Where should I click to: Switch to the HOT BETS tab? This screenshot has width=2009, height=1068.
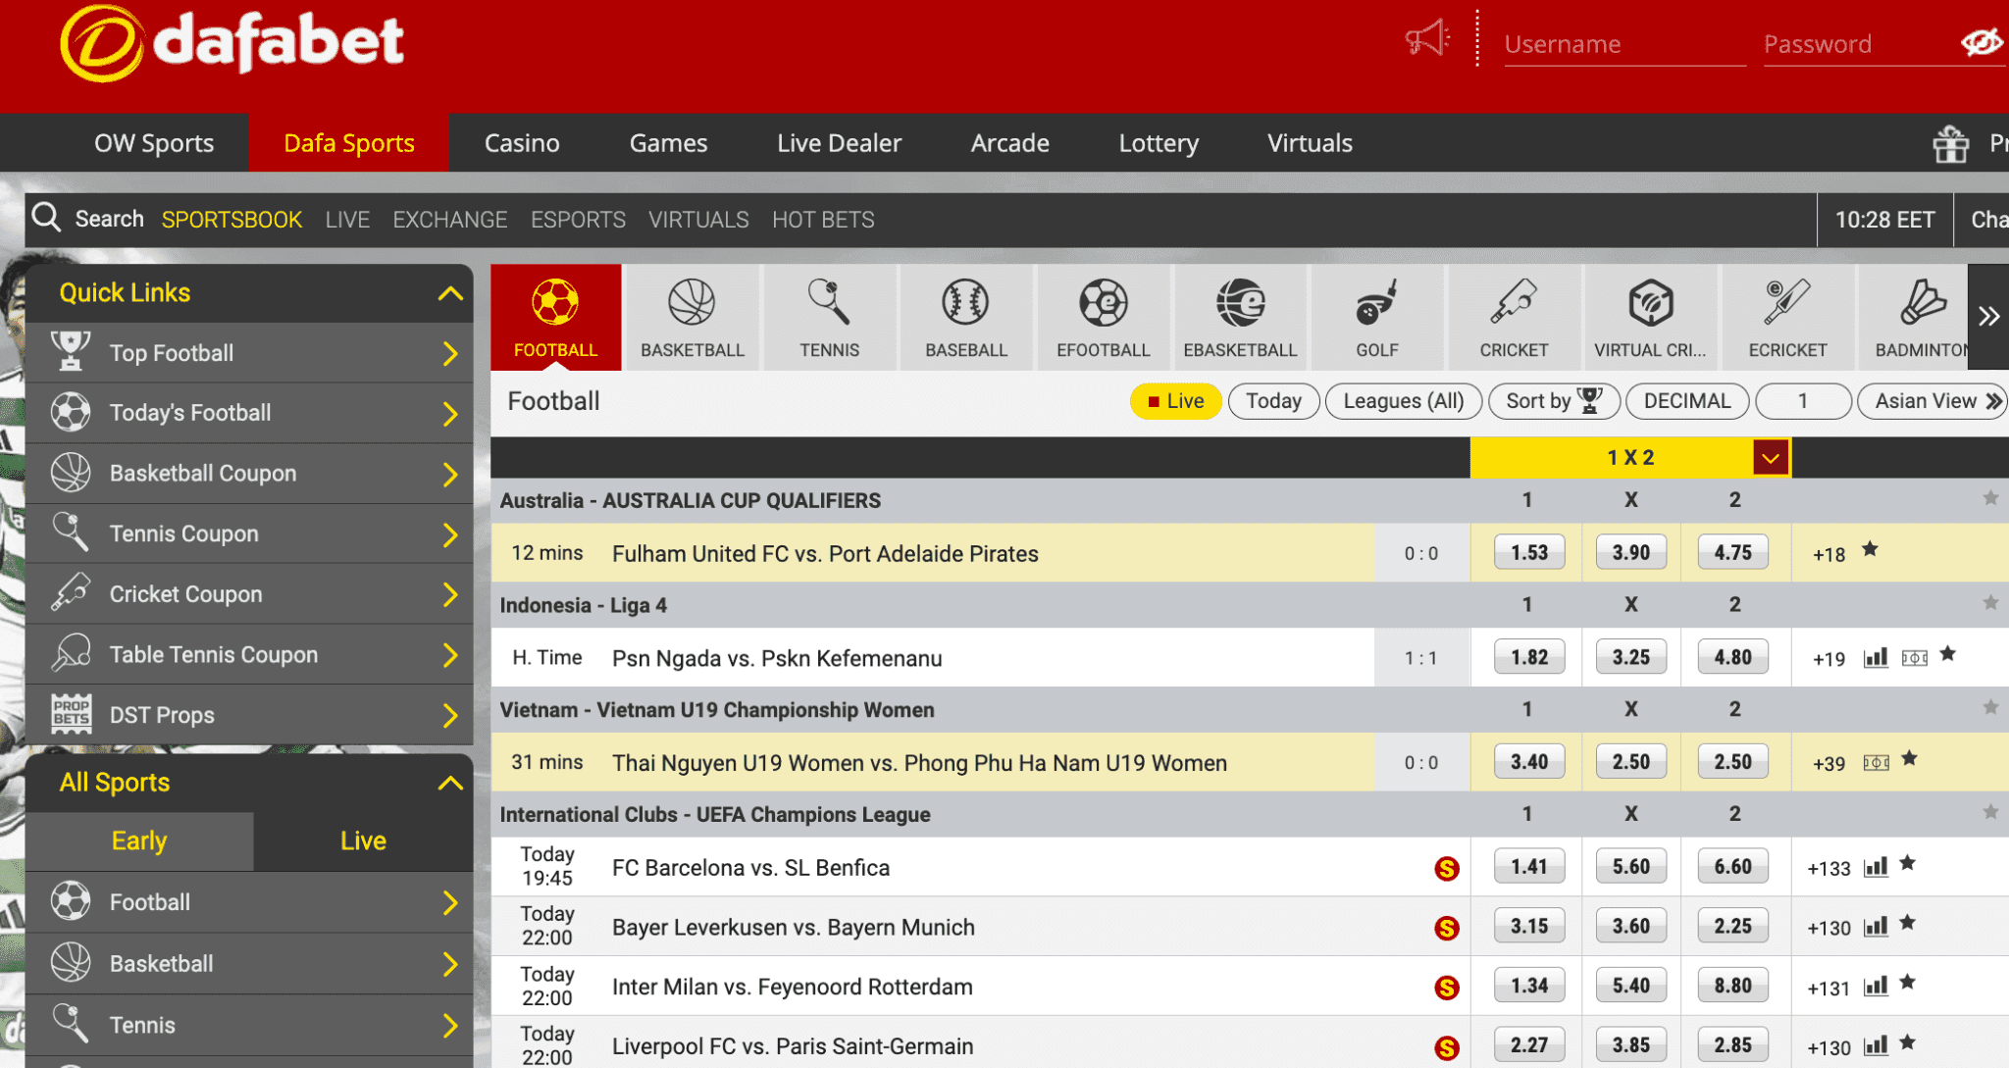tap(823, 220)
